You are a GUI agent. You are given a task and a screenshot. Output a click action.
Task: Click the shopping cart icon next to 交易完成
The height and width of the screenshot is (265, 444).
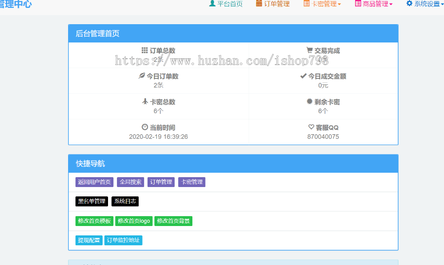309,50
